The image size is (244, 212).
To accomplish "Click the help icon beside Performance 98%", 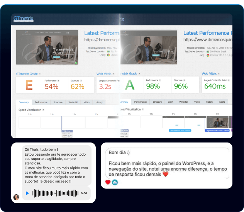I will [160, 80].
